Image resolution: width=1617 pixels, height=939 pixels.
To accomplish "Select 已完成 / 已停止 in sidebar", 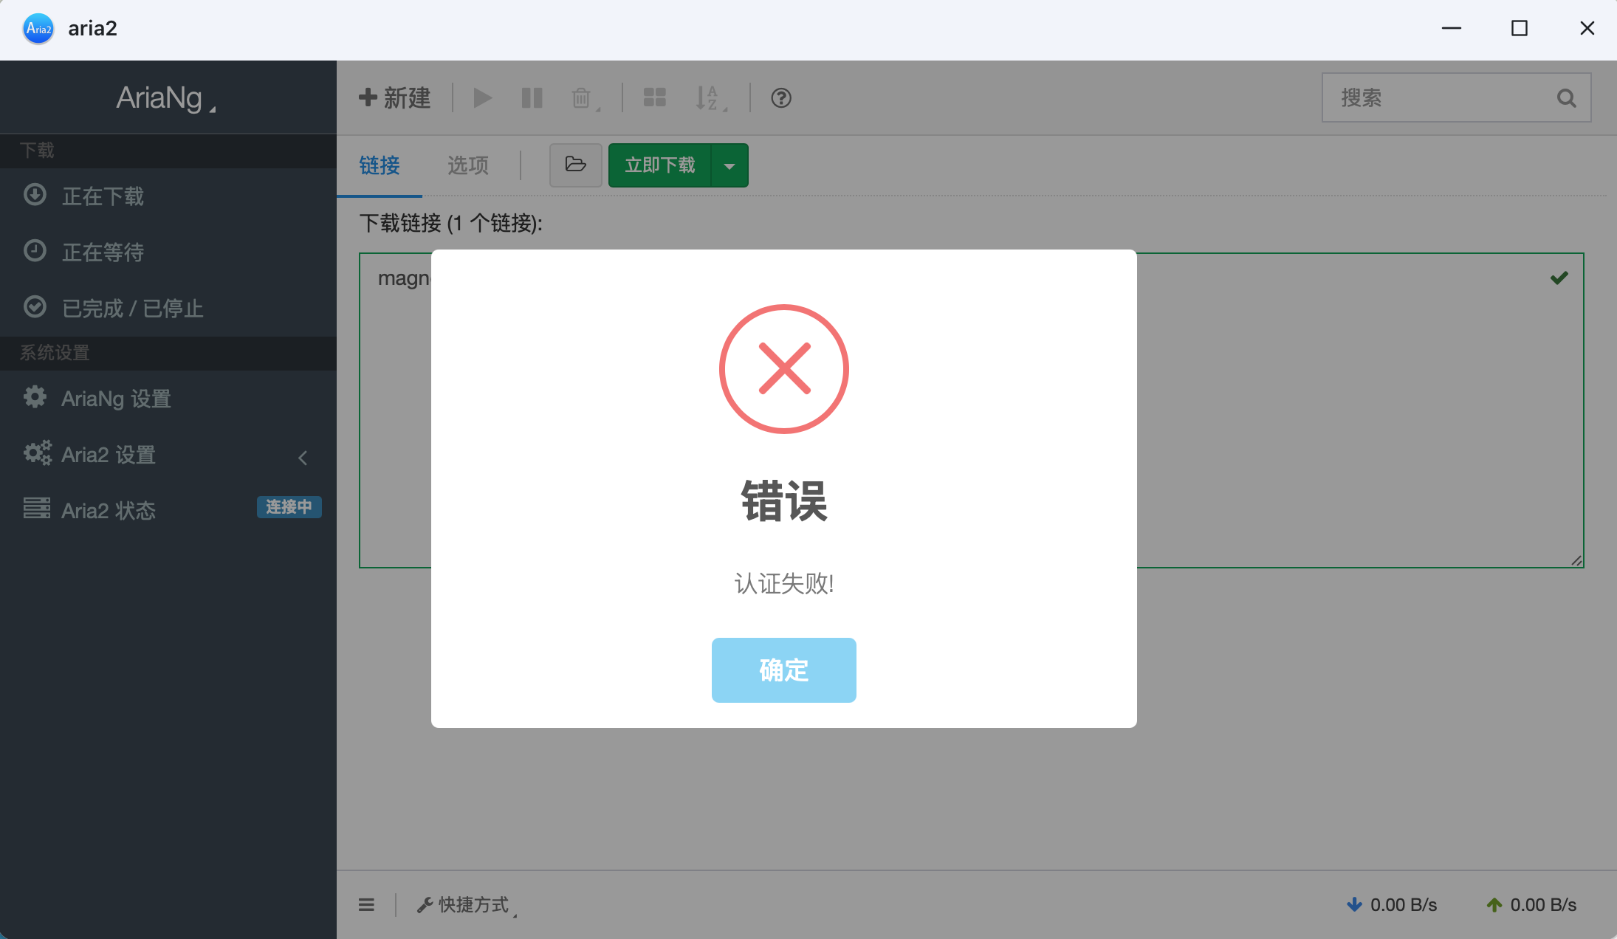I will click(131, 308).
